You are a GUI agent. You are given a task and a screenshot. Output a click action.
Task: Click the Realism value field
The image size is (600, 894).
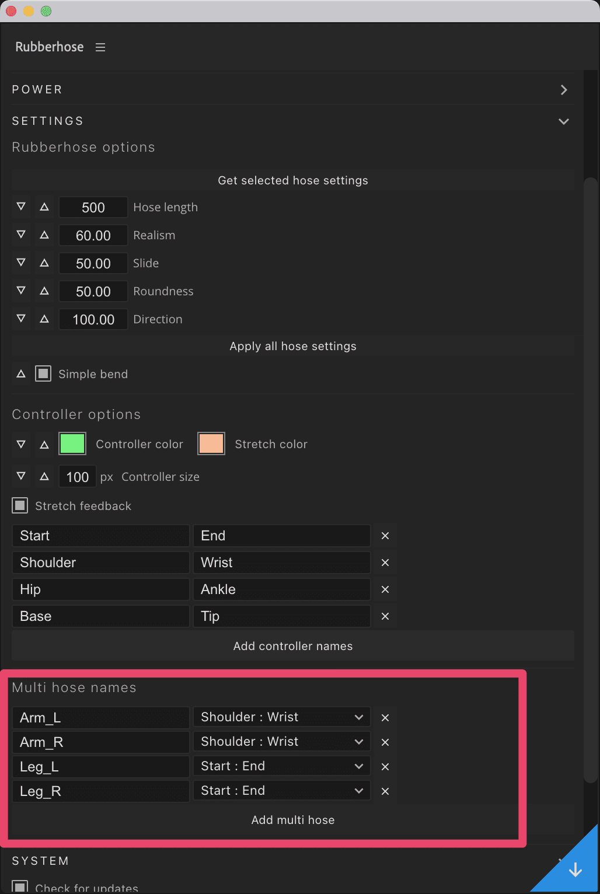93,235
